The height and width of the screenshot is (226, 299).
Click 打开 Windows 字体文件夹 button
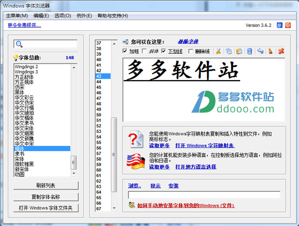tap(46, 208)
